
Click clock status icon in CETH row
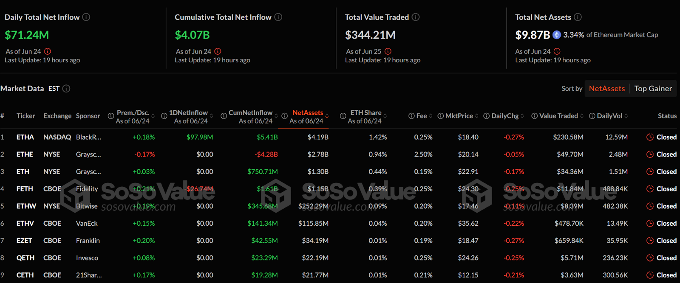(x=650, y=275)
